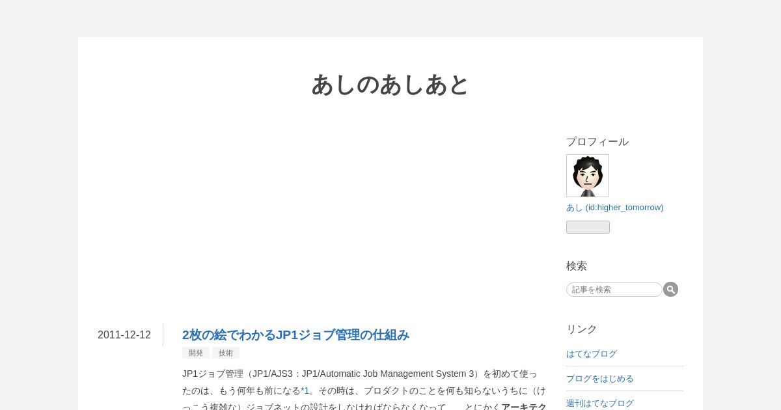Focus the 記事を検索 search field
This screenshot has height=410, width=781.
pos(614,290)
